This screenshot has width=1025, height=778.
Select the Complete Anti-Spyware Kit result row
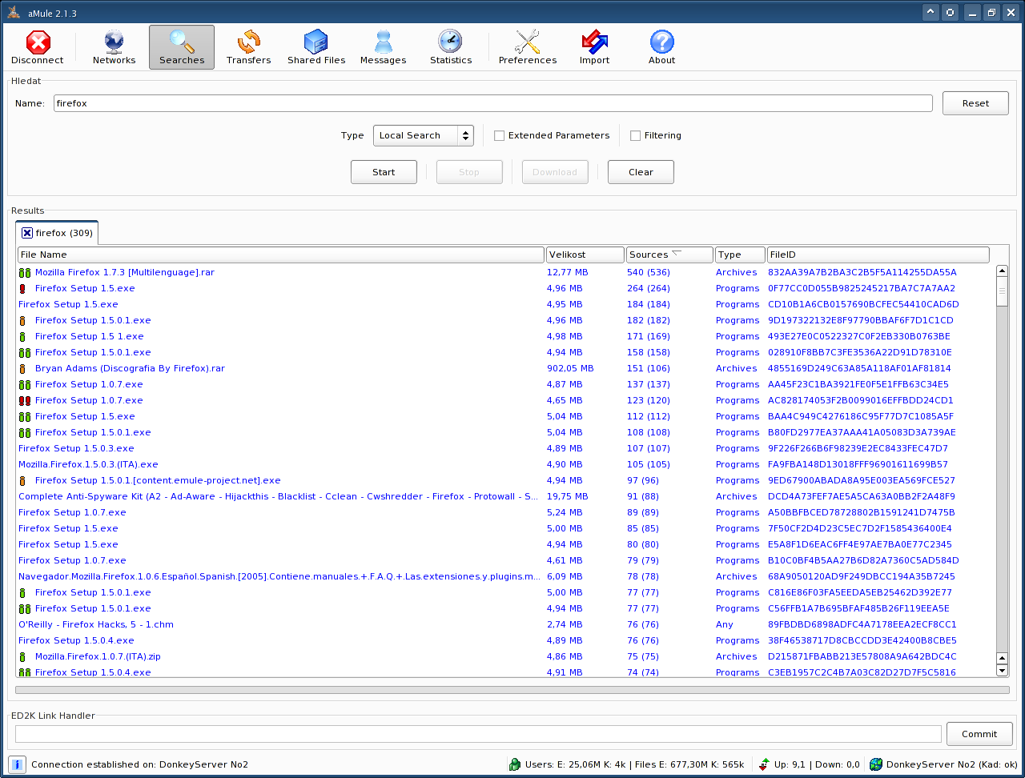pyautogui.click(x=279, y=496)
